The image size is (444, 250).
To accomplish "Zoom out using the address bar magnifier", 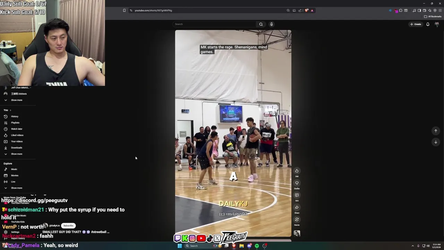I will click(x=288, y=10).
